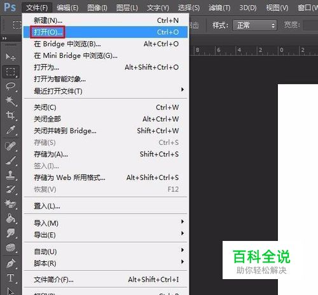Choose 打开为... menu entry
The height and width of the screenshot is (295, 318).
click(106, 67)
